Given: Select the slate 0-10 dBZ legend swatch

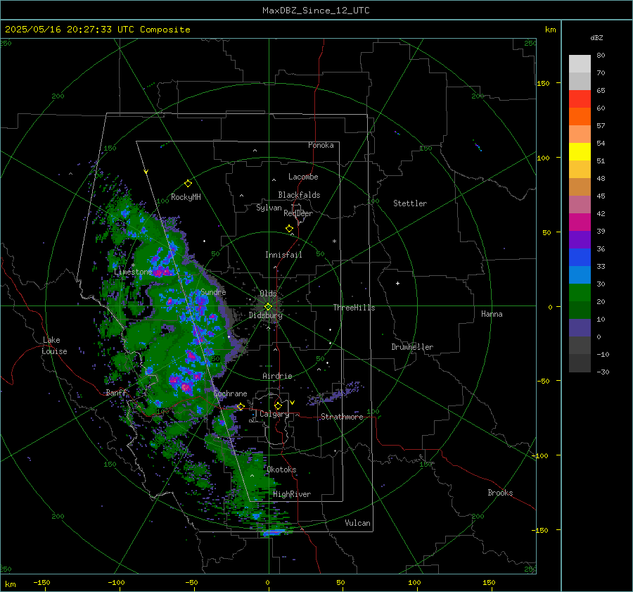Looking at the screenshot, I should click(580, 328).
